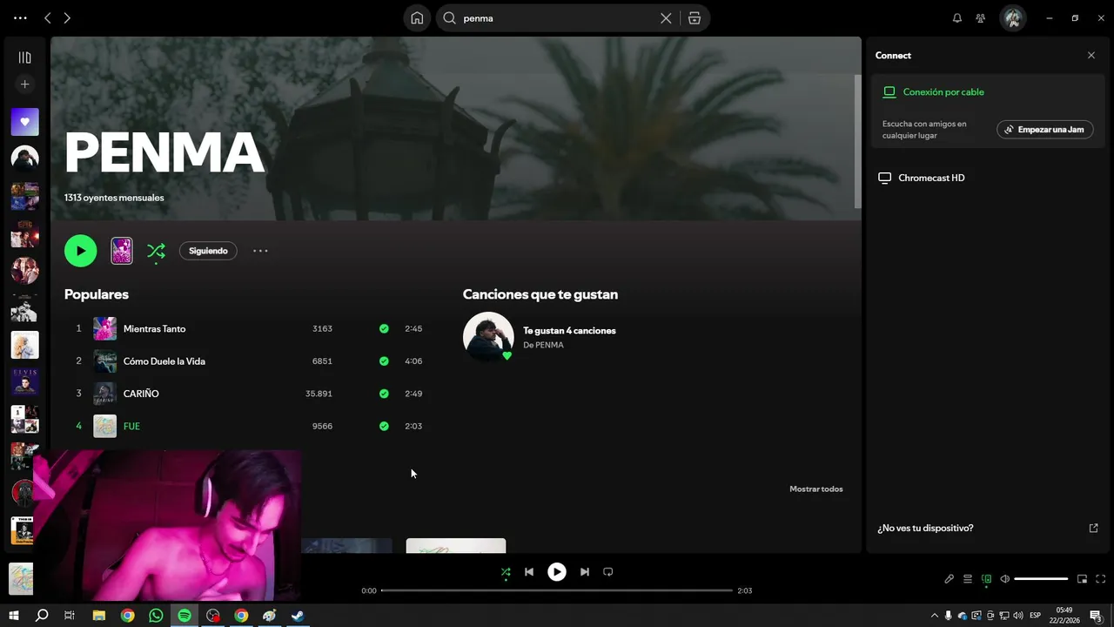This screenshot has height=627, width=1114.
Task: Expand Your Library sidebar
Action: click(x=24, y=57)
